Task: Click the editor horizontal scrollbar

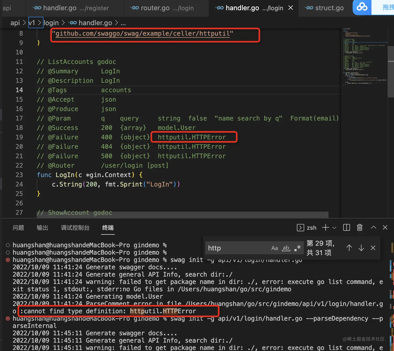Action: pyautogui.click(x=183, y=215)
